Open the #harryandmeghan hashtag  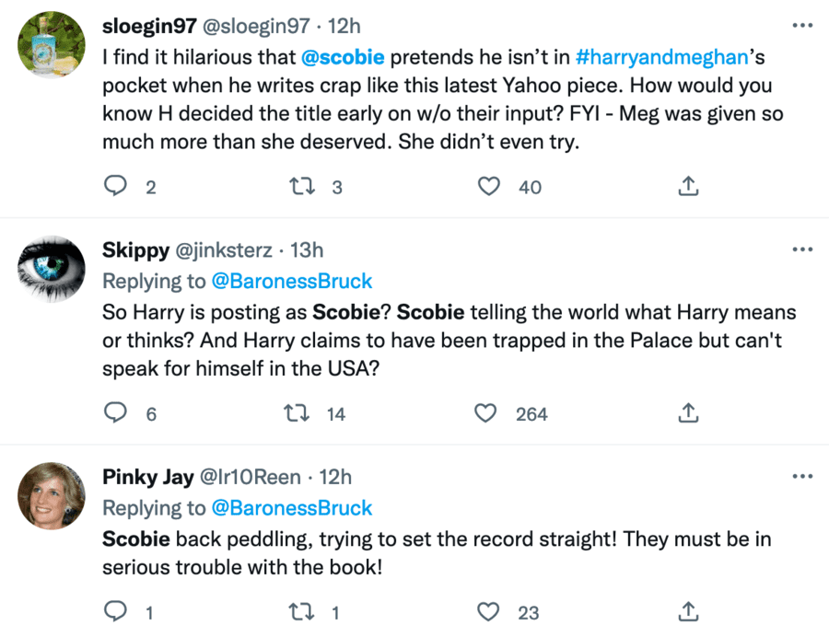[x=660, y=57]
